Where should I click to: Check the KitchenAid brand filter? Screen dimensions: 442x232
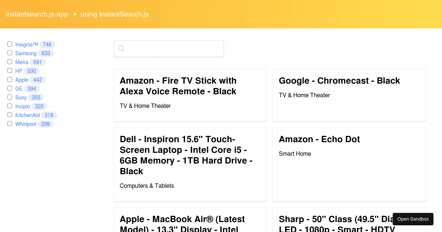(x=10, y=115)
